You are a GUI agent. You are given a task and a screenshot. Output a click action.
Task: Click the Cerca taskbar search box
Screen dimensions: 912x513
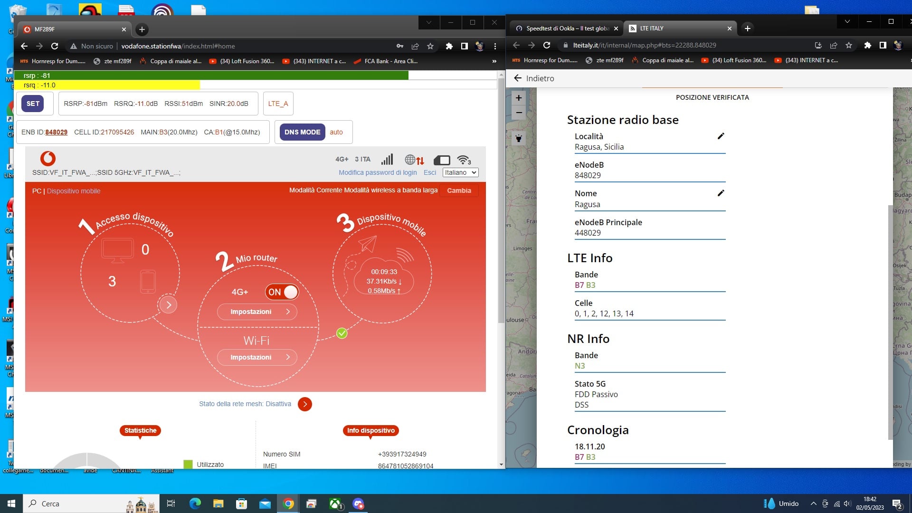(91, 503)
